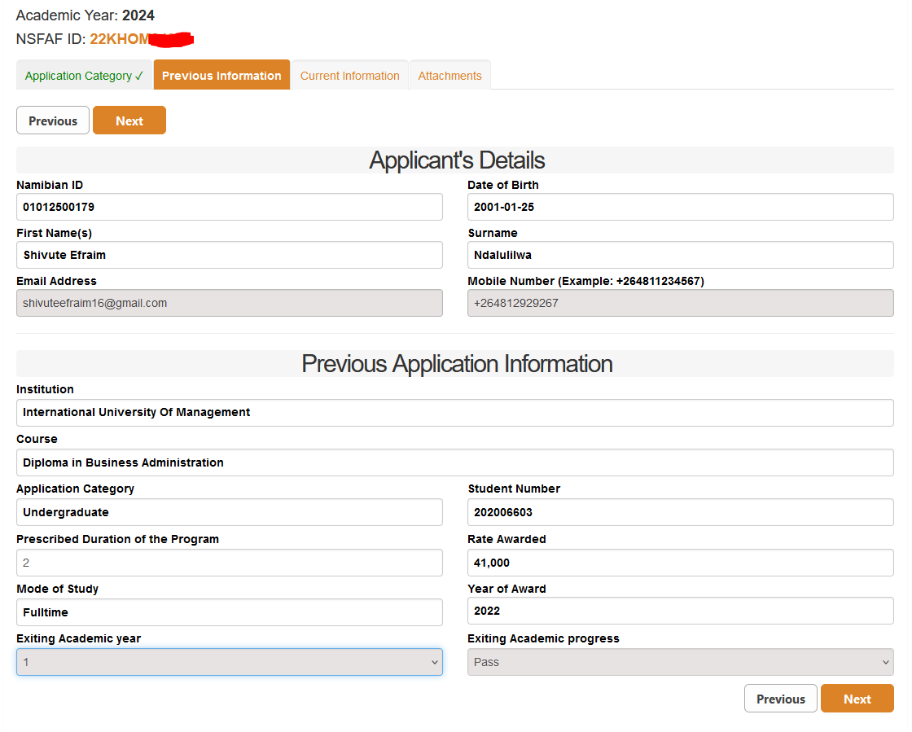Open the Exiting Academic progress dropdown
The width and height of the screenshot is (912, 732).
coord(680,662)
